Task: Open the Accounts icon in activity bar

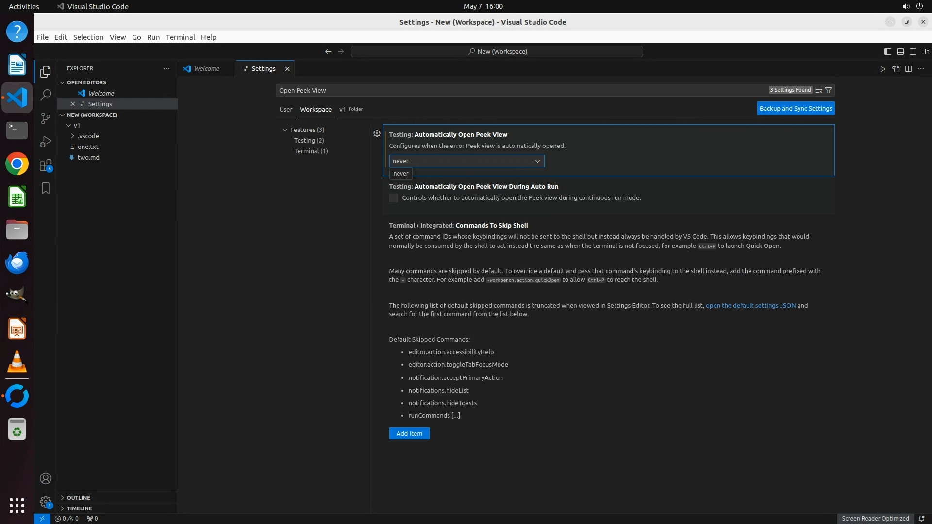Action: tap(46, 478)
